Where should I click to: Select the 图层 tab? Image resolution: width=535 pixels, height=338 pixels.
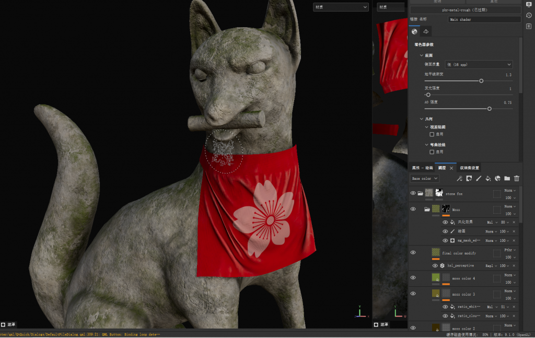point(442,168)
